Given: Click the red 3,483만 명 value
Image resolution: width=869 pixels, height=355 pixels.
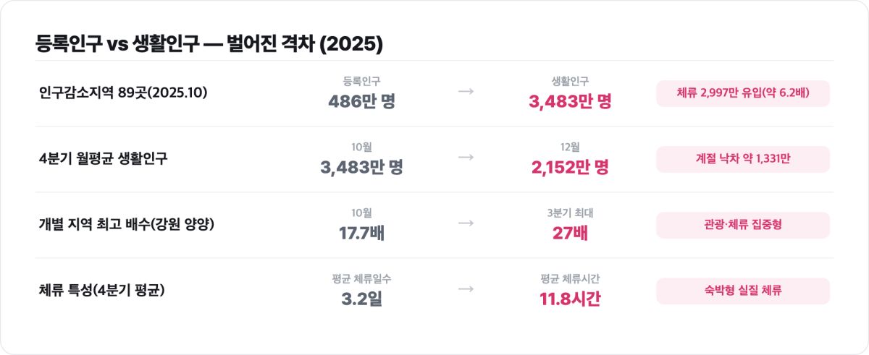Looking at the screenshot, I should (x=570, y=101).
